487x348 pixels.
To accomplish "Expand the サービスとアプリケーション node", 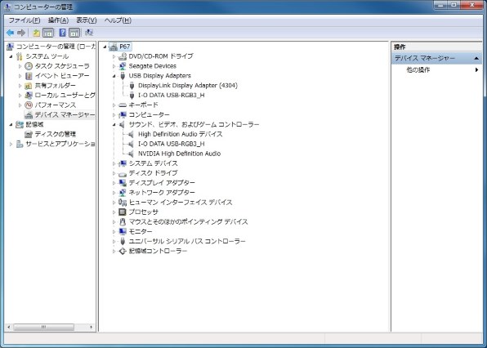I will (x=11, y=144).
